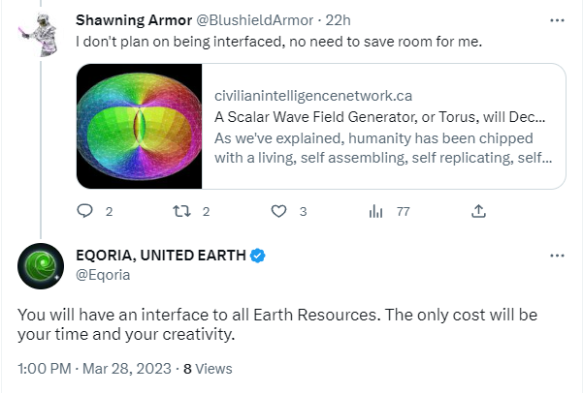Image resolution: width=583 pixels, height=393 pixels.
Task: Like Shawning Armor's tweet with the heart icon
Action: [278, 211]
